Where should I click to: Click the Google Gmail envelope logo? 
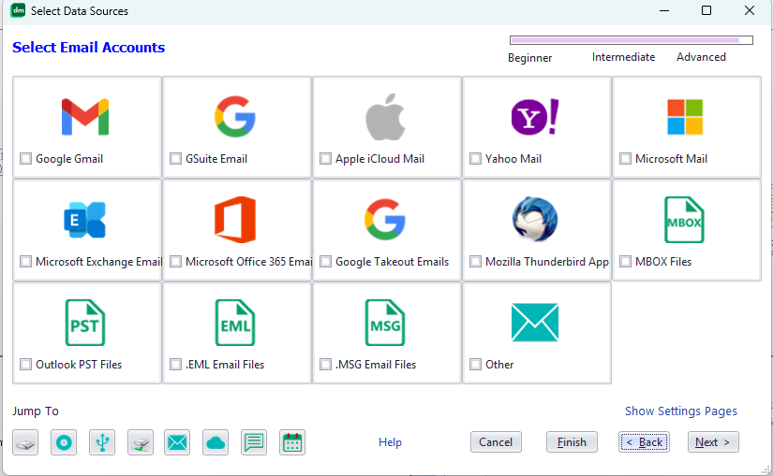point(84,117)
